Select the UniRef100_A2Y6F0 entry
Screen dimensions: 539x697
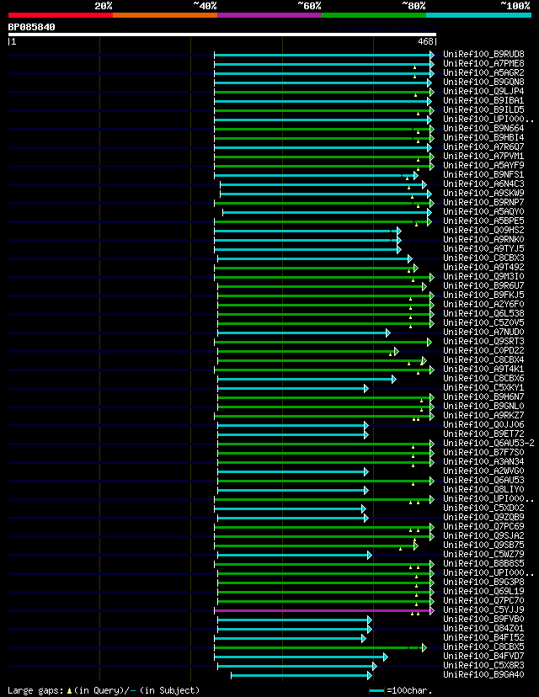tap(483, 305)
